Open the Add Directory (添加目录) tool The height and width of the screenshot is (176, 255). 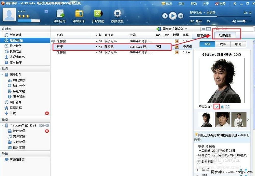pos(79,16)
